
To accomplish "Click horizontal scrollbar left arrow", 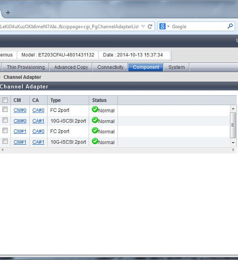I will click(x=2, y=150).
